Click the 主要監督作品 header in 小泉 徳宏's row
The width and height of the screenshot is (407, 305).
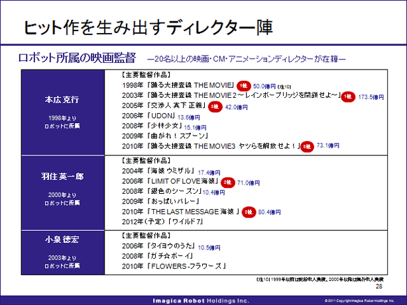146,236
